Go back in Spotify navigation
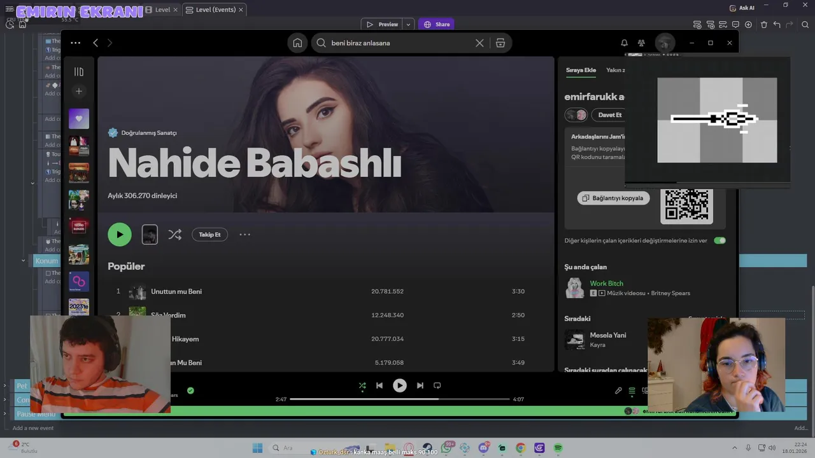815x458 pixels. pyautogui.click(x=96, y=43)
